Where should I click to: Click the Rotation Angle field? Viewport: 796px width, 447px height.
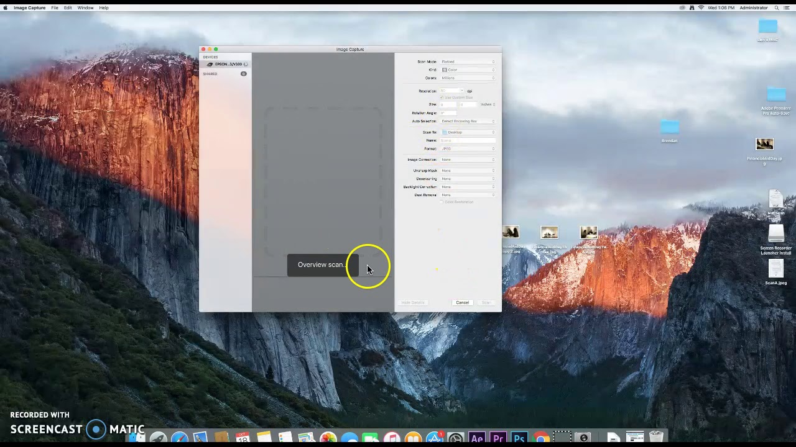tap(448, 113)
